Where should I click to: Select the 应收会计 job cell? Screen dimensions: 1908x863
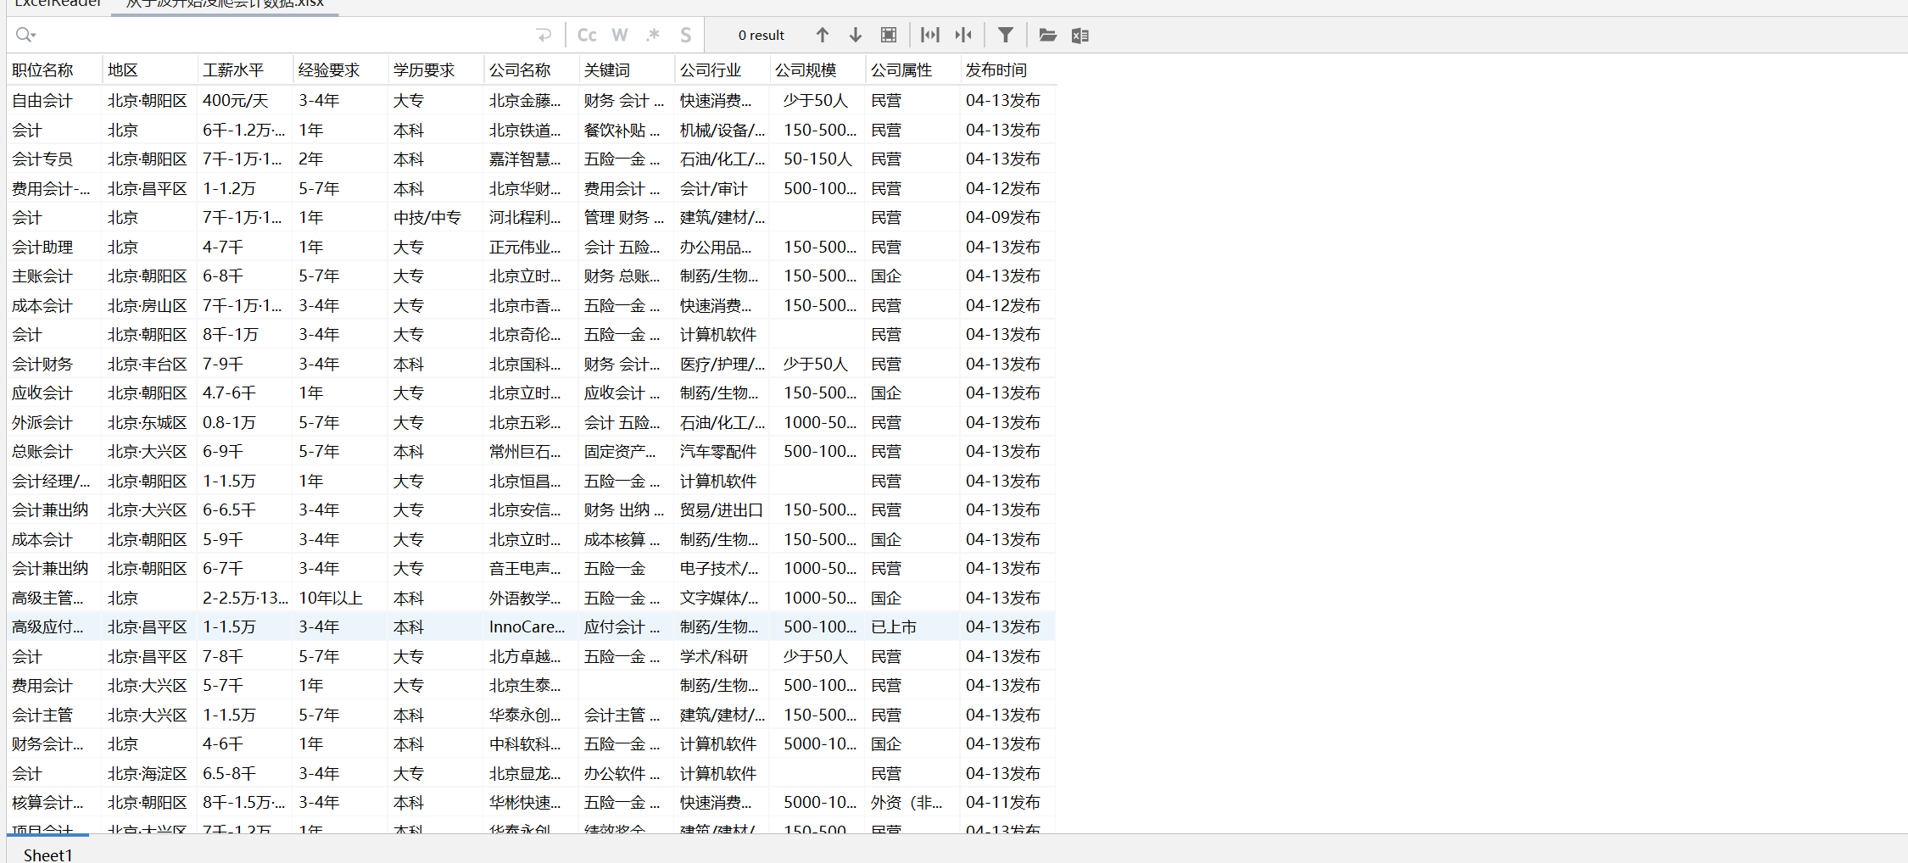54,393
